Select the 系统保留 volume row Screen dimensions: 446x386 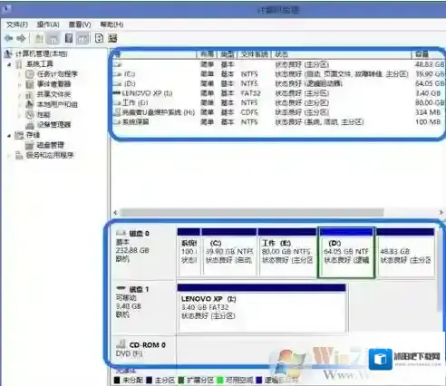(x=278, y=122)
